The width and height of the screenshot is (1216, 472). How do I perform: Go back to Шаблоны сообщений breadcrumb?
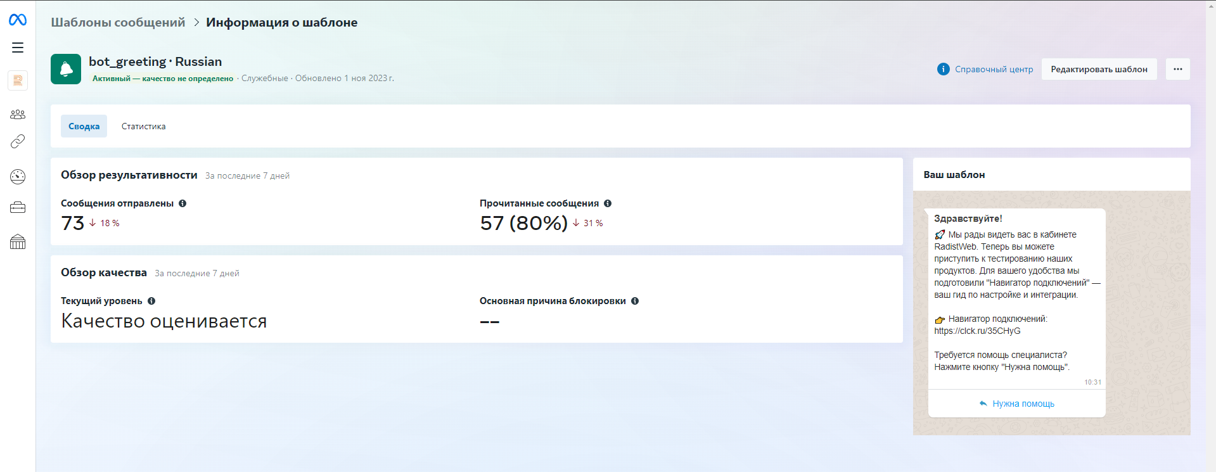tap(118, 22)
